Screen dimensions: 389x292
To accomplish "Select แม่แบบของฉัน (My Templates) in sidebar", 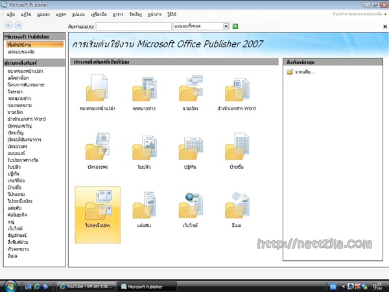I will click(x=21, y=52).
